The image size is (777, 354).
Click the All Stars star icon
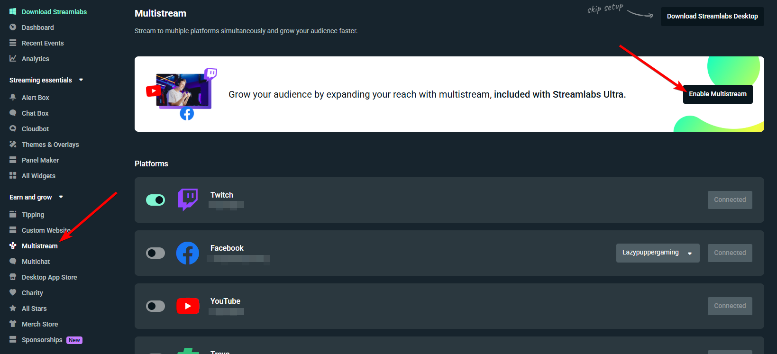pyautogui.click(x=13, y=308)
